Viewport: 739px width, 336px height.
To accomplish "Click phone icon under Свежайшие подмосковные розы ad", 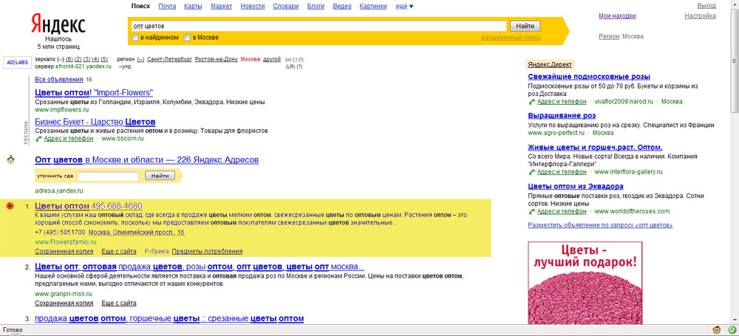I will click(x=531, y=102).
